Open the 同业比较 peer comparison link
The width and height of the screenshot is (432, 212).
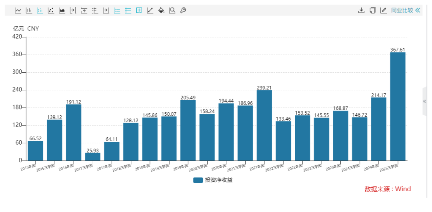[402, 10]
